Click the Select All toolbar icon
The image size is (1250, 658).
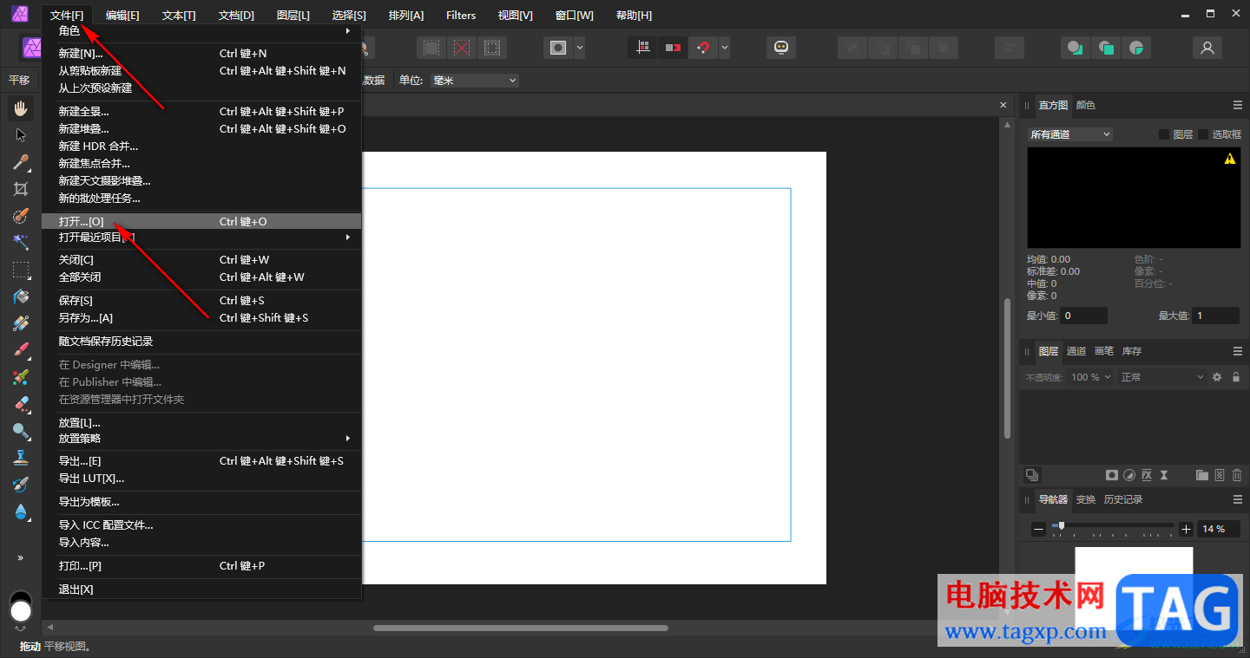click(431, 48)
